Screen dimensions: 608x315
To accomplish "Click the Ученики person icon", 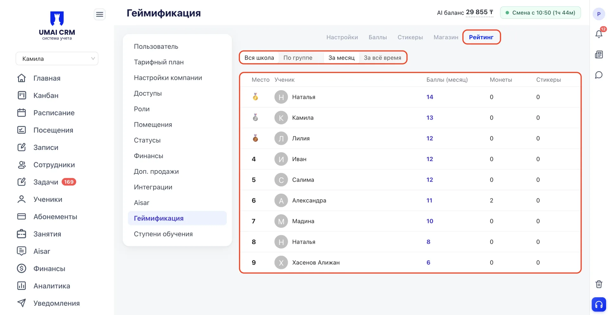I will click(x=22, y=199).
